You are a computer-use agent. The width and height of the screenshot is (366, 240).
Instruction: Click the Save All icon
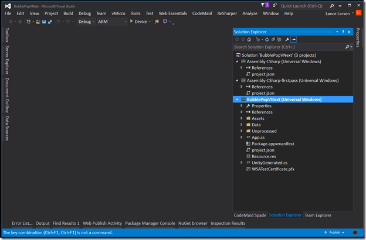click(x=50, y=22)
